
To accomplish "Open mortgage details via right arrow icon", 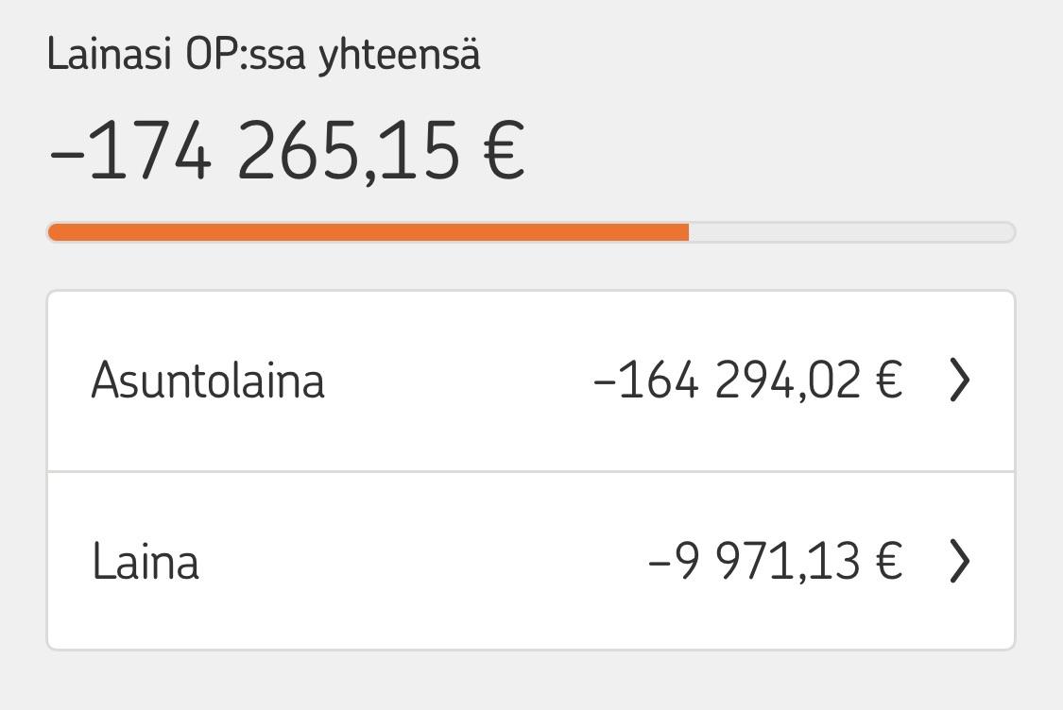I will tap(962, 380).
